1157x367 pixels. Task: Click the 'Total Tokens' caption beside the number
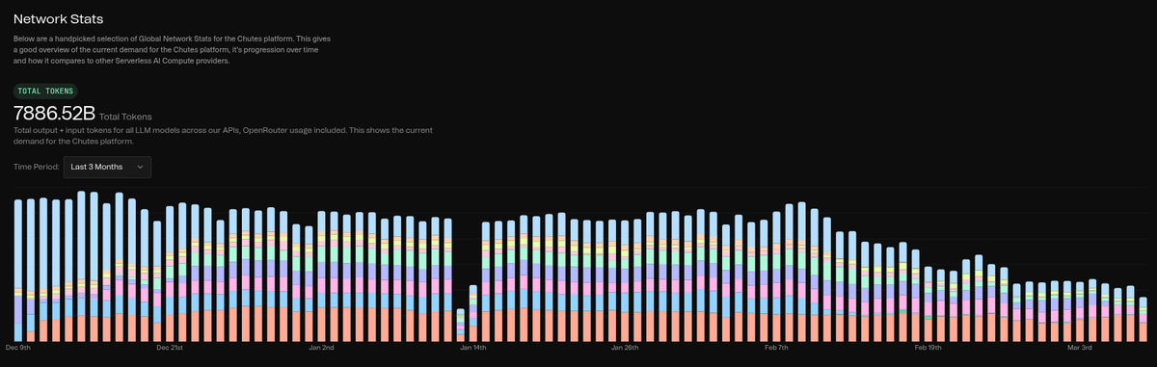coord(124,117)
